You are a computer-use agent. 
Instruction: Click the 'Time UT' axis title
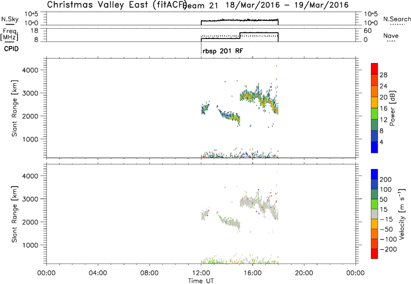(x=201, y=281)
